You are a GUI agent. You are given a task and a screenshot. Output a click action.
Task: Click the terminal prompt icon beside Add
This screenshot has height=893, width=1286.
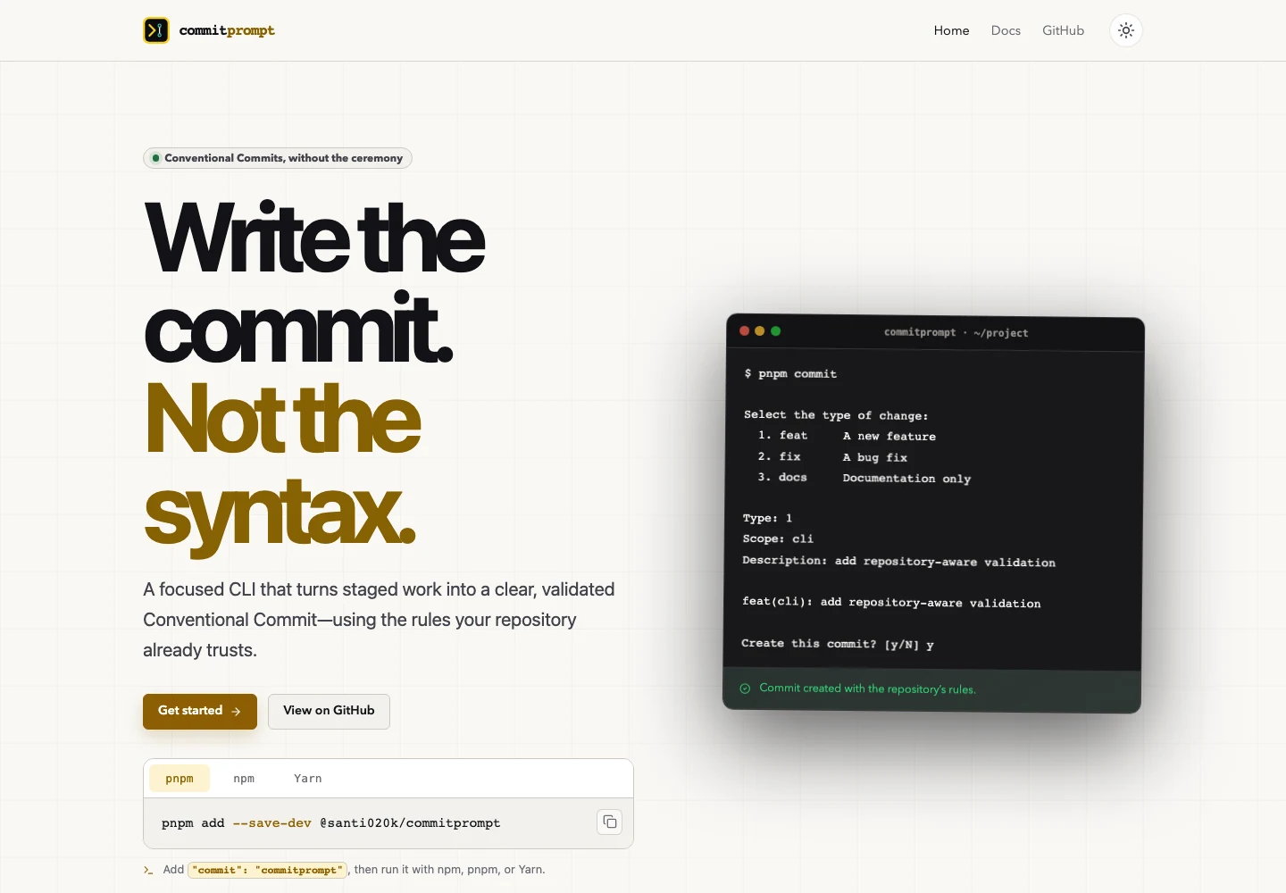(148, 870)
